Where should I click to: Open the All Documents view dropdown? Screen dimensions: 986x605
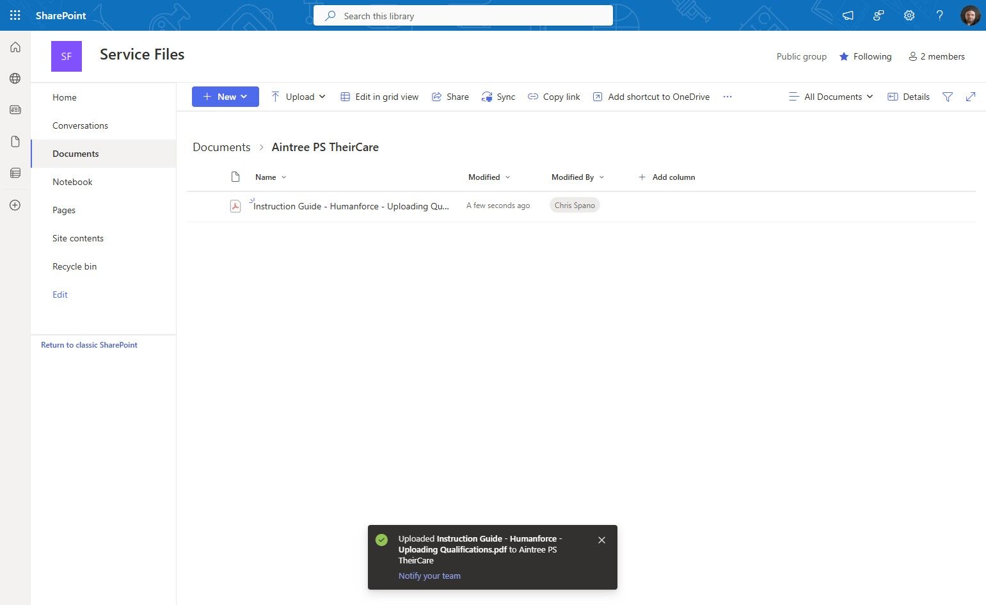click(x=831, y=97)
